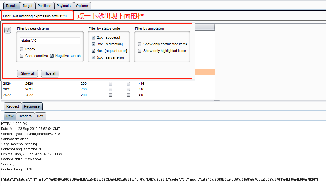Click the HTTP/1.1 200 OK response line
The width and height of the screenshot is (326, 186).
tap(14, 124)
